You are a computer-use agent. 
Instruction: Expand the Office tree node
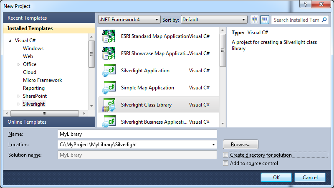(x=18, y=64)
